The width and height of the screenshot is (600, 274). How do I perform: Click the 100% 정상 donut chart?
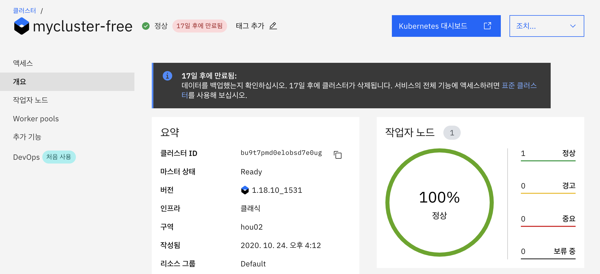pos(439,203)
